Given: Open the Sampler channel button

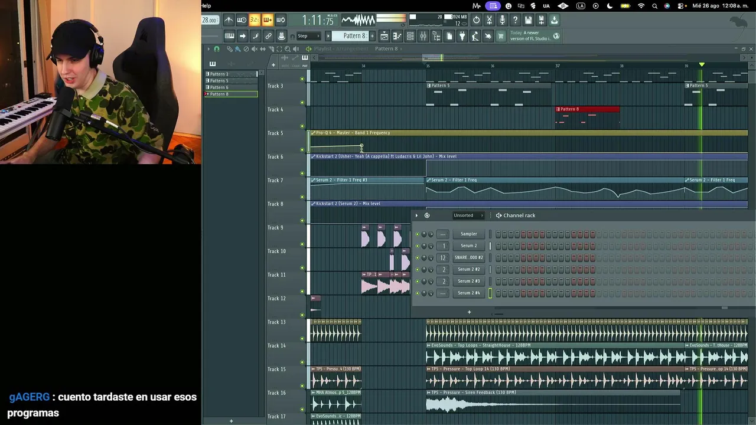Looking at the screenshot, I should (x=469, y=234).
